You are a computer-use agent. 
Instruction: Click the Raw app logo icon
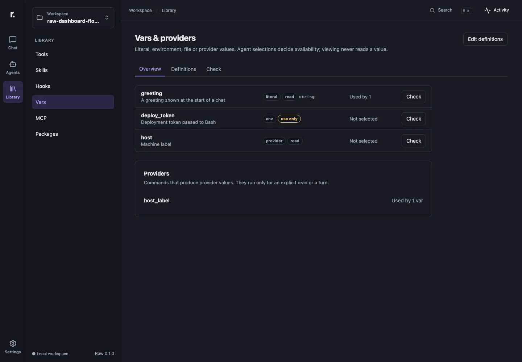tap(13, 14)
